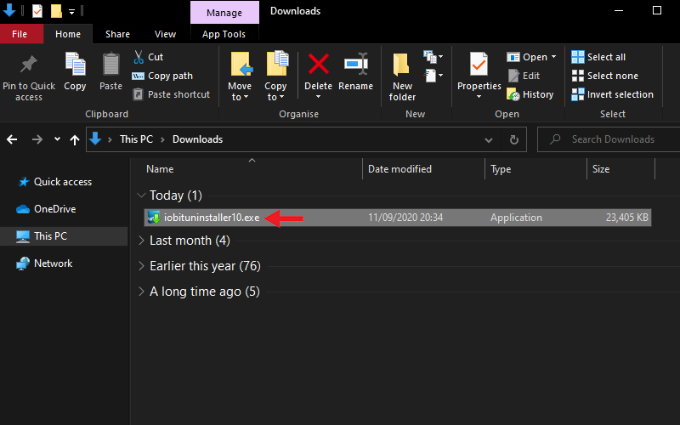Open the New item dropdown
This screenshot has height=425, width=680.
433,57
